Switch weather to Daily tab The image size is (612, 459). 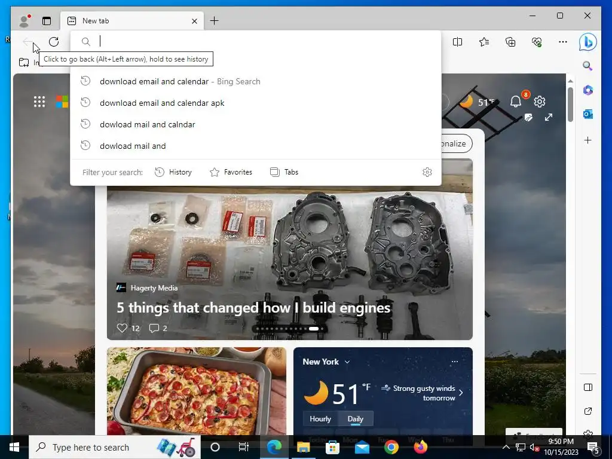click(x=356, y=419)
